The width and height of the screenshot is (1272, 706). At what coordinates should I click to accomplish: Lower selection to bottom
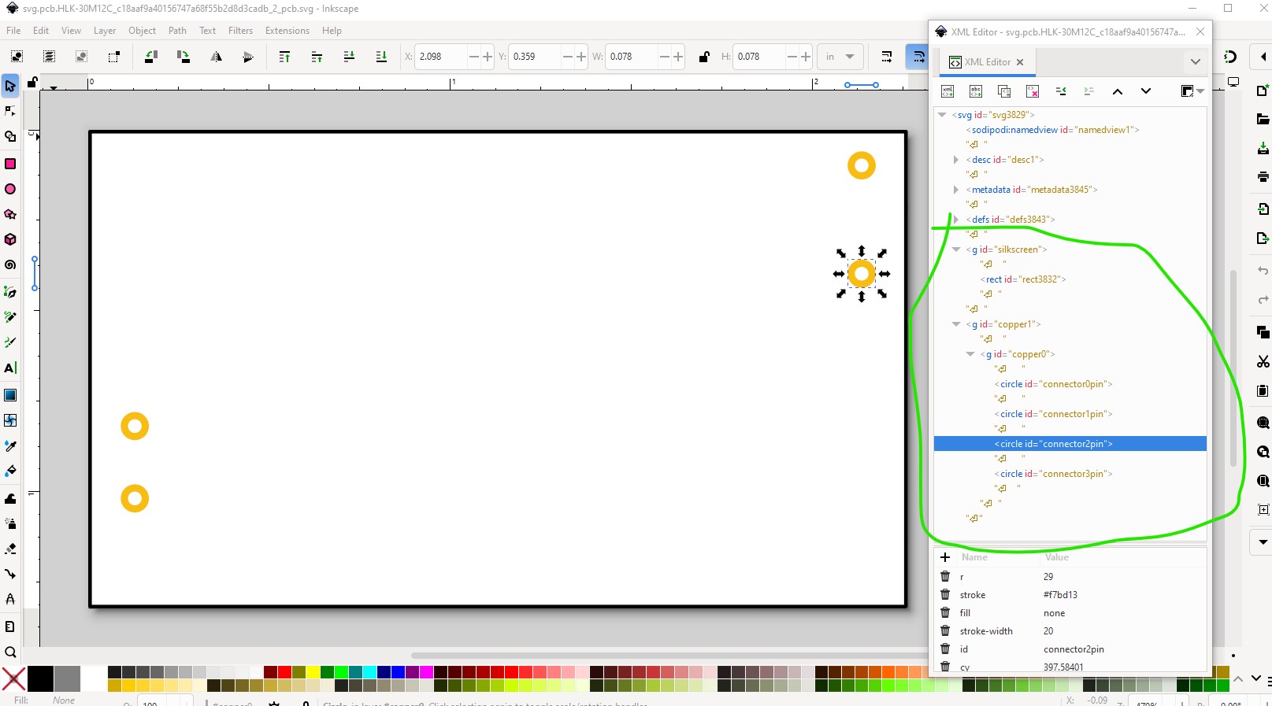coord(381,57)
